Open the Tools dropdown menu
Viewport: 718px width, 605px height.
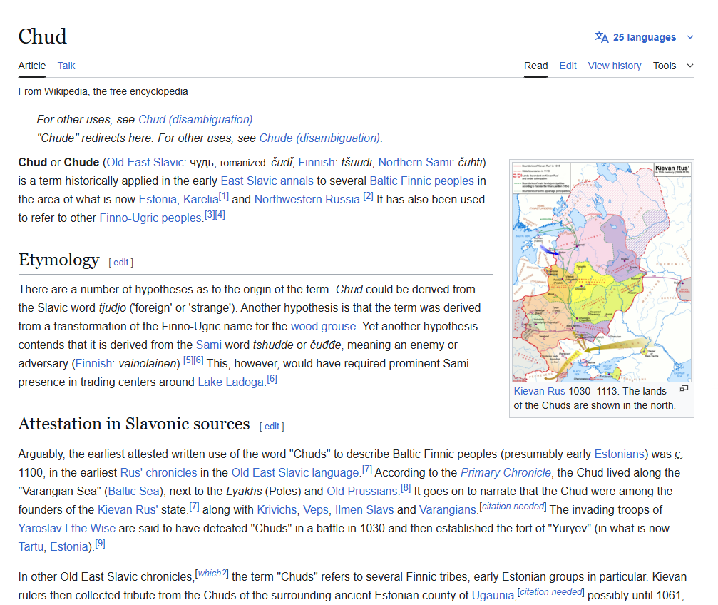click(x=673, y=66)
